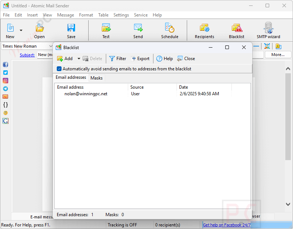
Task: Open the Edit menu
Action: pyautogui.click(x=18, y=15)
